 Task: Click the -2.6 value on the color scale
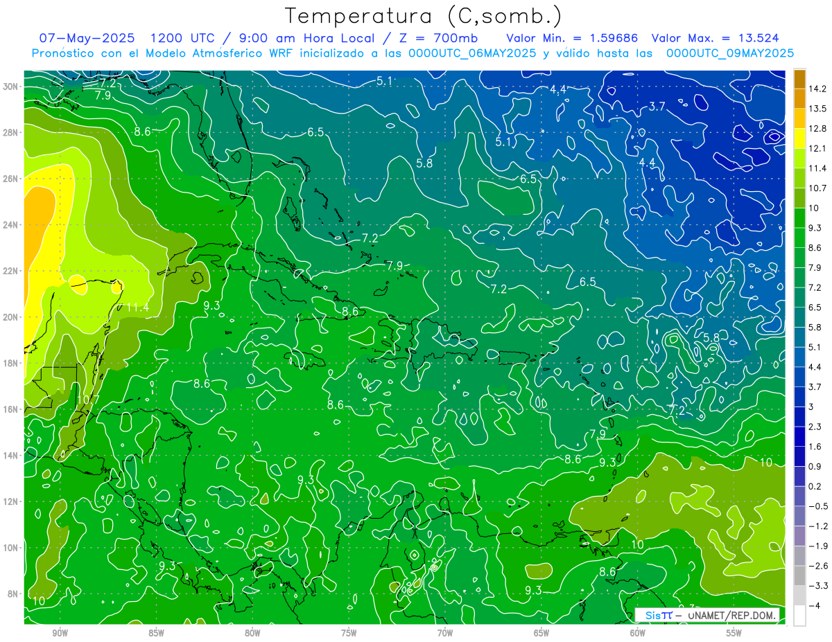click(818, 566)
